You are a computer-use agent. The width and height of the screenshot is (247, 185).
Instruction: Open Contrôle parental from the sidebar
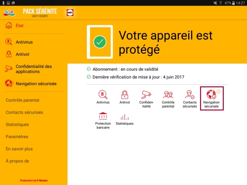click(x=22, y=100)
